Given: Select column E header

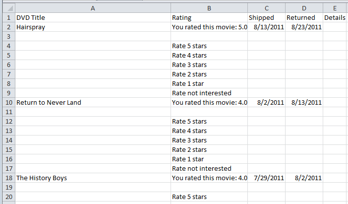Looking at the screenshot, I should click(x=335, y=8).
